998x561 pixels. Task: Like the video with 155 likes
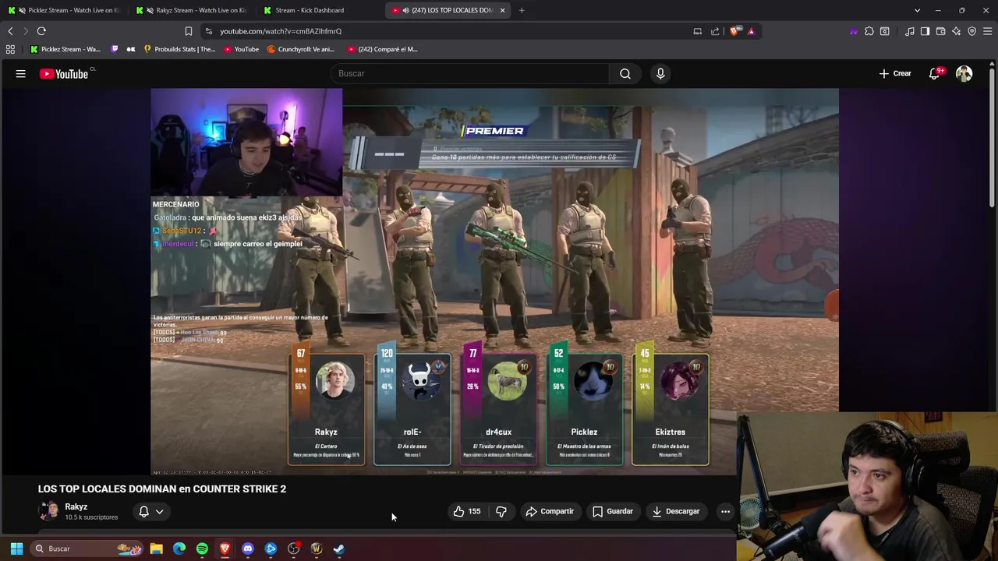tap(468, 511)
